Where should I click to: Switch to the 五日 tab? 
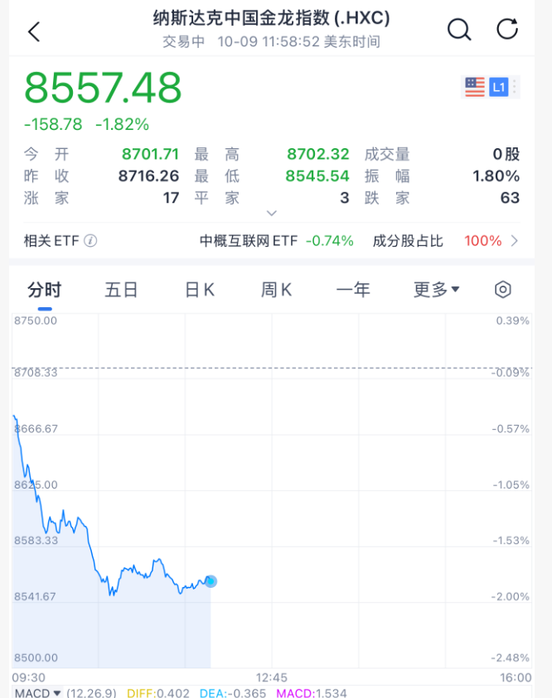[x=121, y=290]
